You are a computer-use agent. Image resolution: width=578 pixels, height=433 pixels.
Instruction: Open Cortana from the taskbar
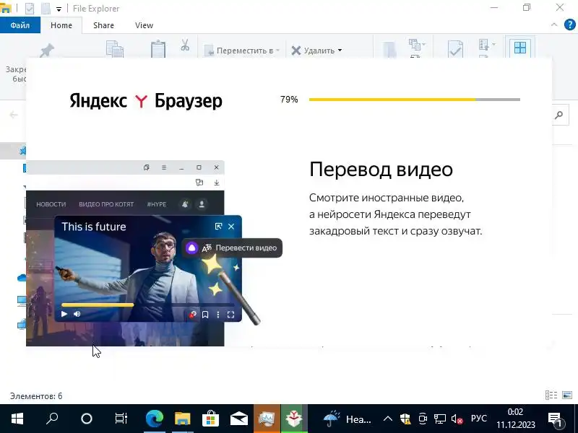coord(86,419)
